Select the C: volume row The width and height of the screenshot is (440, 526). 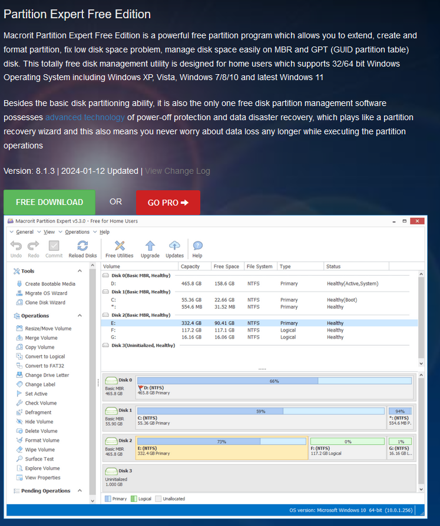[260, 300]
